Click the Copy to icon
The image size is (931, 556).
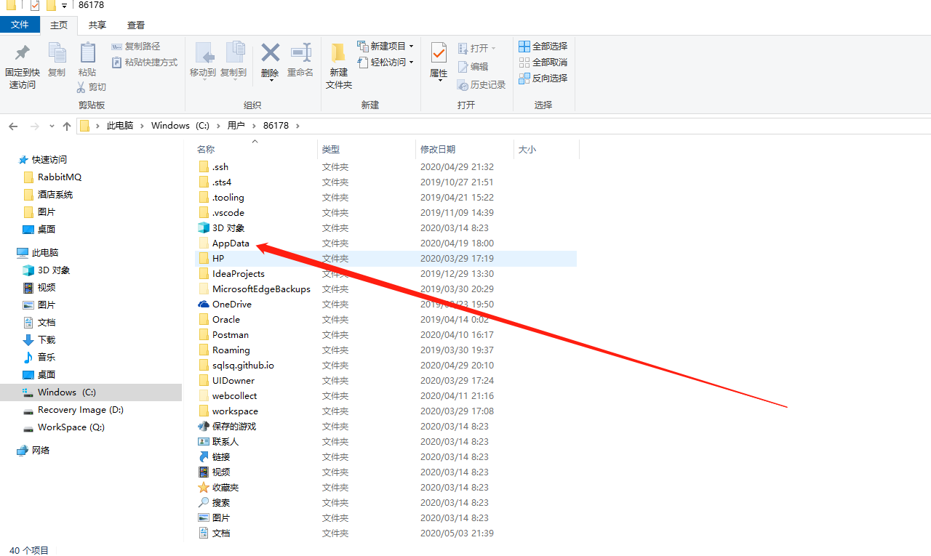point(234,52)
